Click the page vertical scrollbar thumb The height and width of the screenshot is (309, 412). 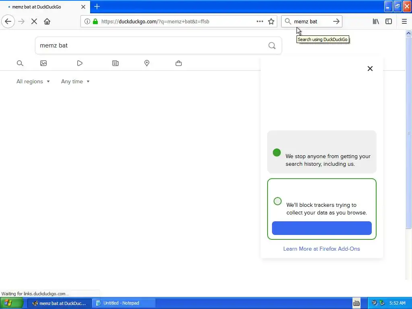[x=408, y=133]
